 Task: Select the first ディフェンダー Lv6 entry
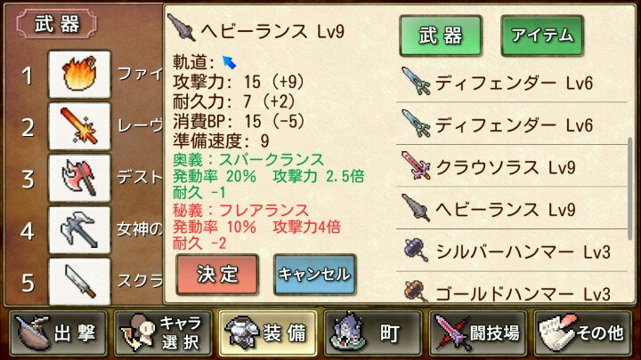512,83
